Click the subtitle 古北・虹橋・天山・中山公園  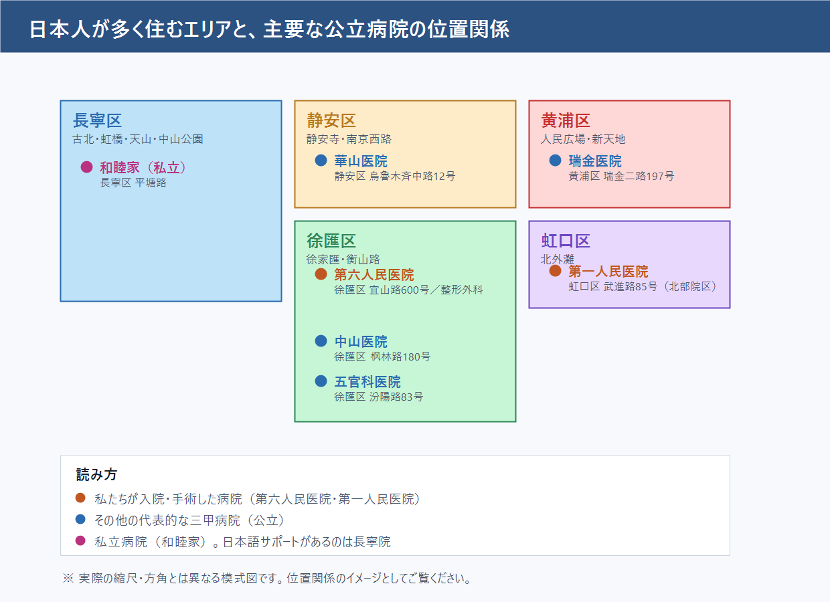(x=138, y=139)
